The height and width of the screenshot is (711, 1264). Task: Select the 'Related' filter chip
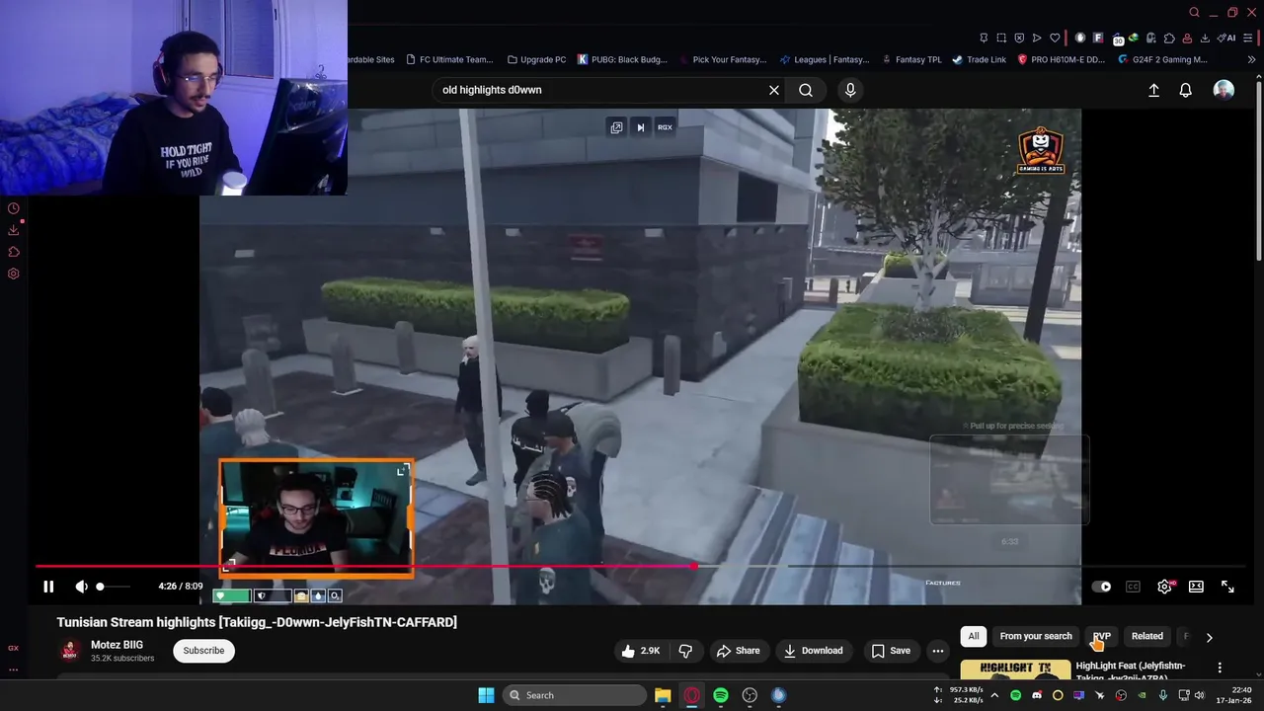(1146, 636)
